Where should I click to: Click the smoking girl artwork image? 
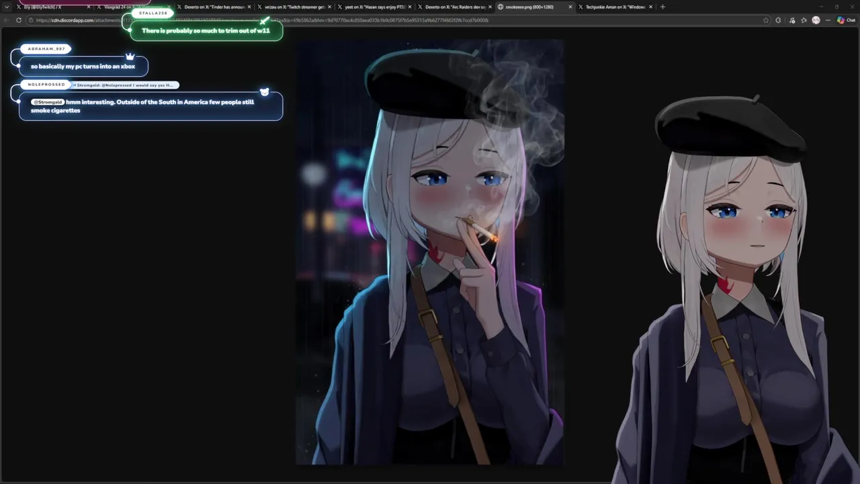[x=430, y=252]
